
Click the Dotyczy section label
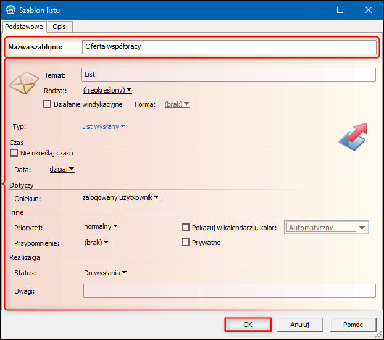(22, 185)
